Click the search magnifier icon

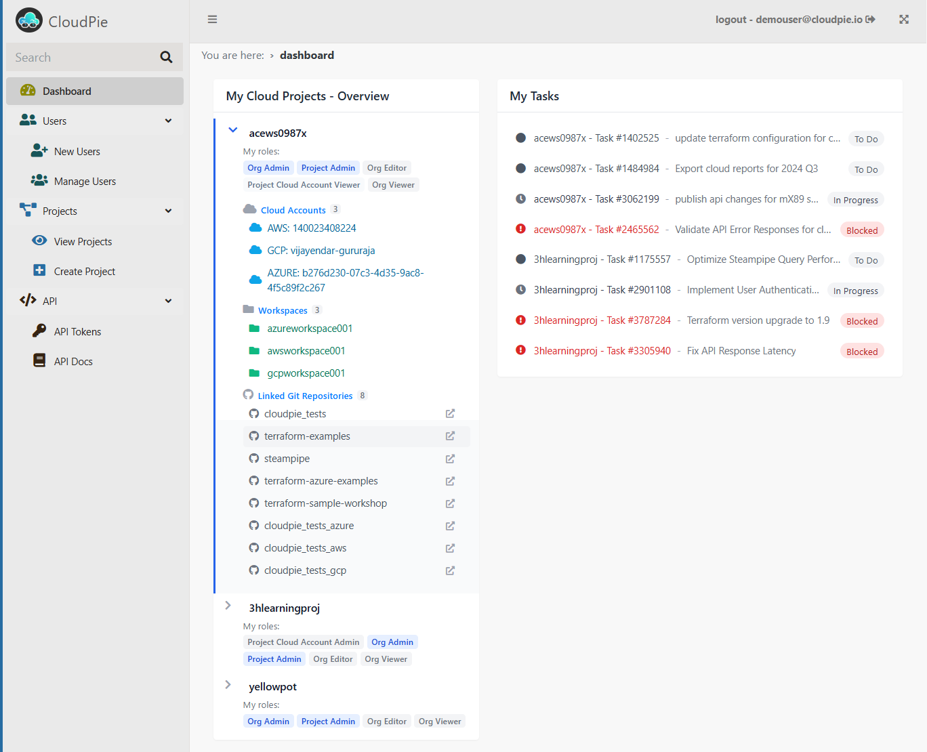click(166, 58)
